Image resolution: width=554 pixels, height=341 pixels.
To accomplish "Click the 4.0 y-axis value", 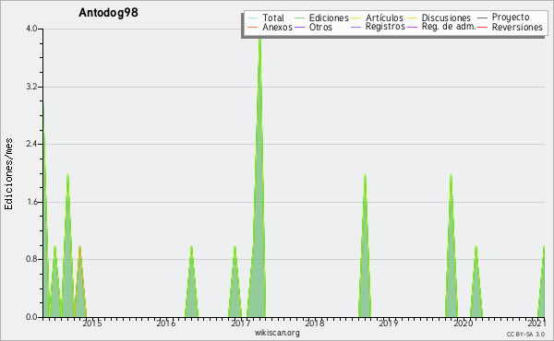I will pos(31,29).
